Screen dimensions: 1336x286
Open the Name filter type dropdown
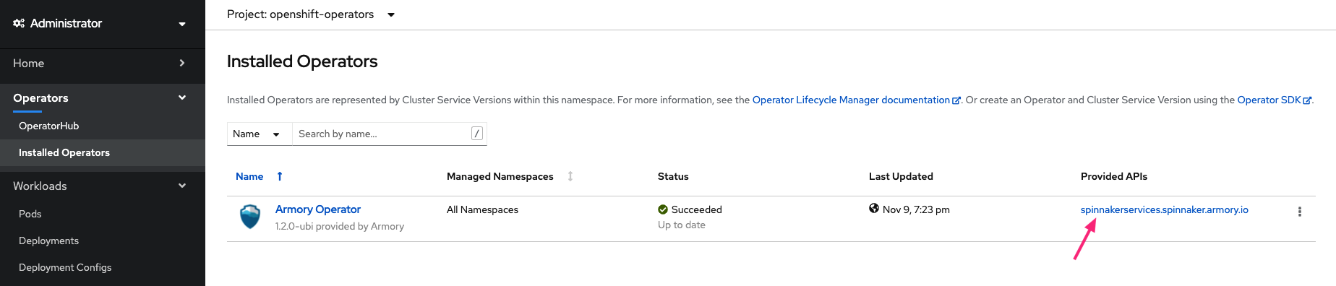tap(259, 134)
